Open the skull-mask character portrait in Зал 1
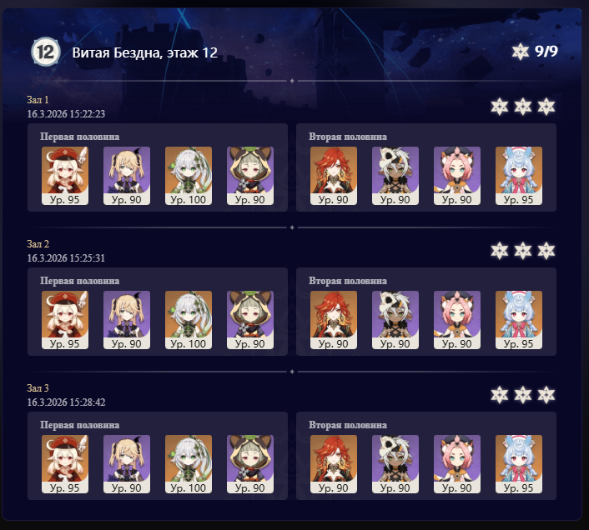This screenshot has height=530, width=589. point(395,176)
